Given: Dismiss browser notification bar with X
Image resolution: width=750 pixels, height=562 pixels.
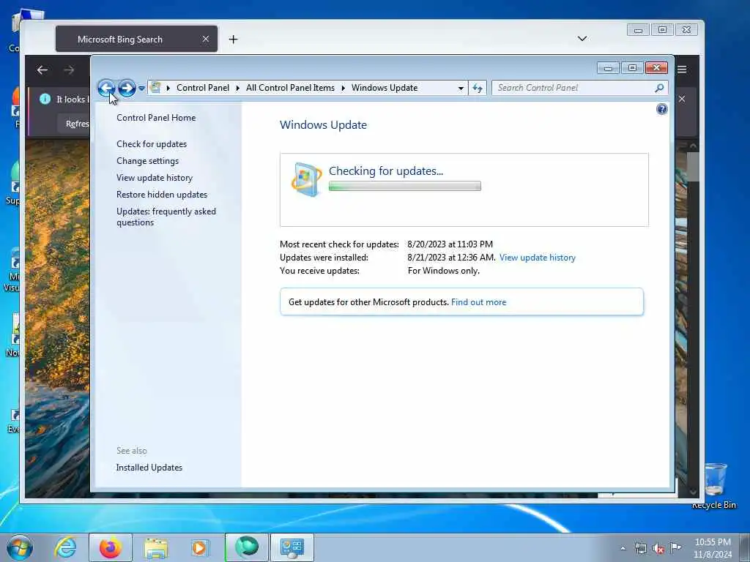Looking at the screenshot, I should pos(682,99).
